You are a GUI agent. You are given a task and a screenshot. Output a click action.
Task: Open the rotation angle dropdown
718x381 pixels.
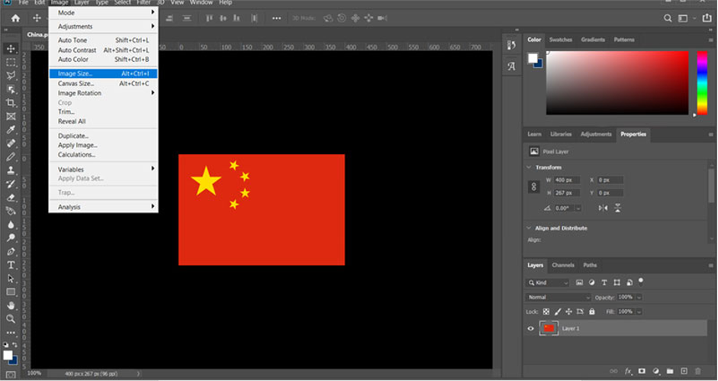578,208
